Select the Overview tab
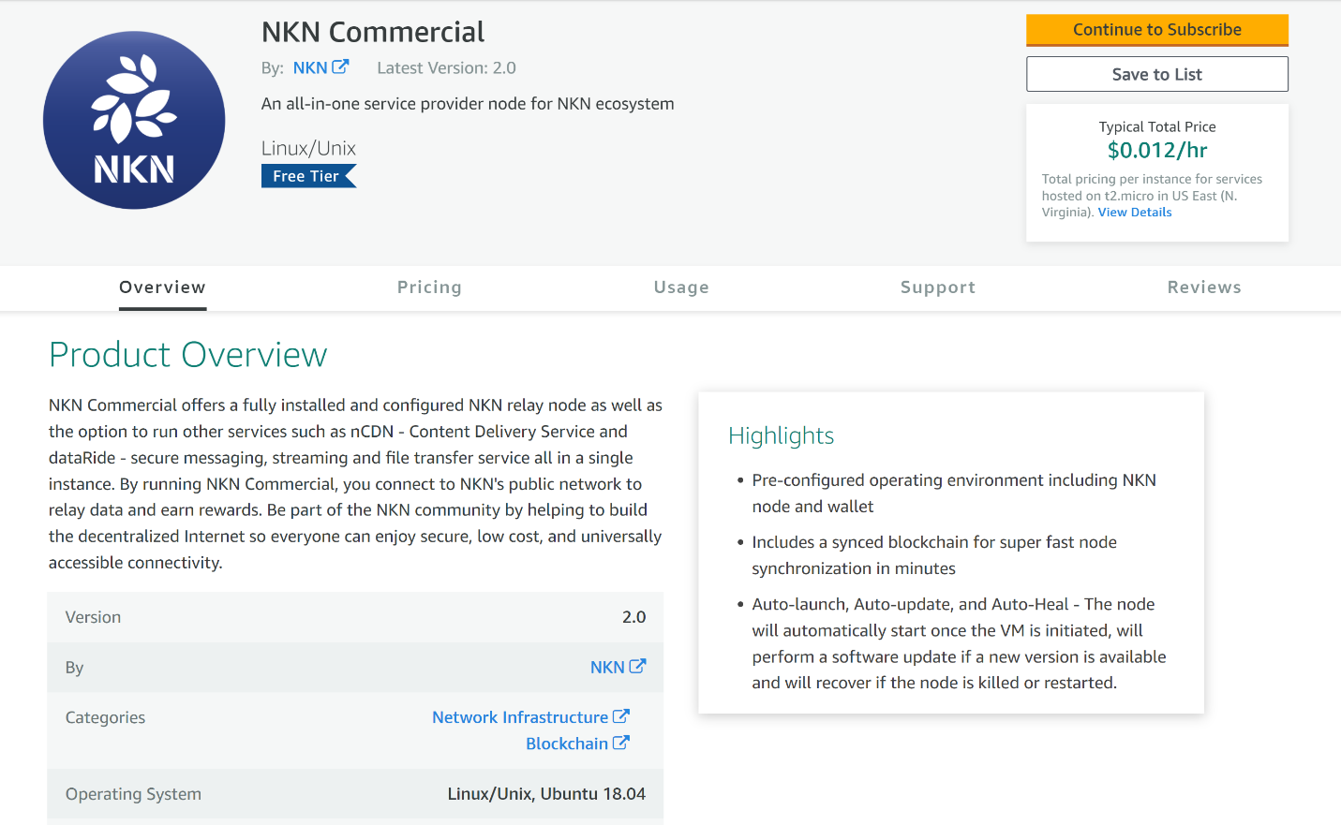The image size is (1341, 825). pos(162,287)
